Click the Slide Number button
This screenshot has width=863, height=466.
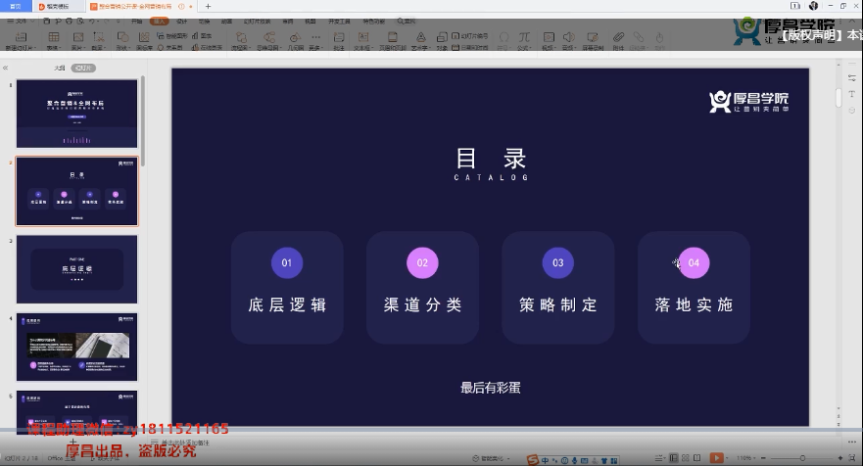pyautogui.click(x=470, y=36)
